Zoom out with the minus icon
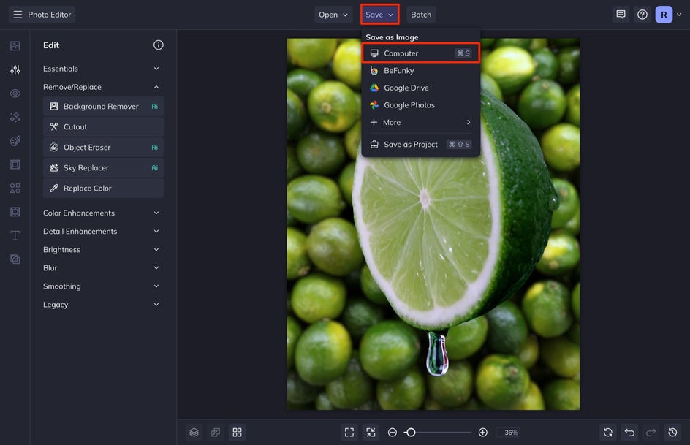This screenshot has height=445, width=690. (x=393, y=433)
